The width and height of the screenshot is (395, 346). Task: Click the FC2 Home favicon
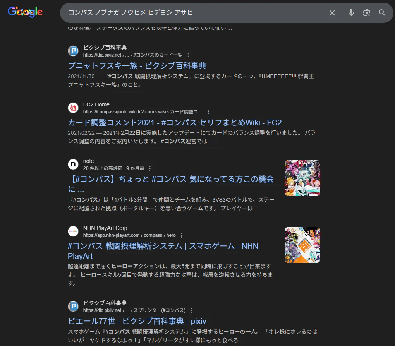tap(73, 108)
